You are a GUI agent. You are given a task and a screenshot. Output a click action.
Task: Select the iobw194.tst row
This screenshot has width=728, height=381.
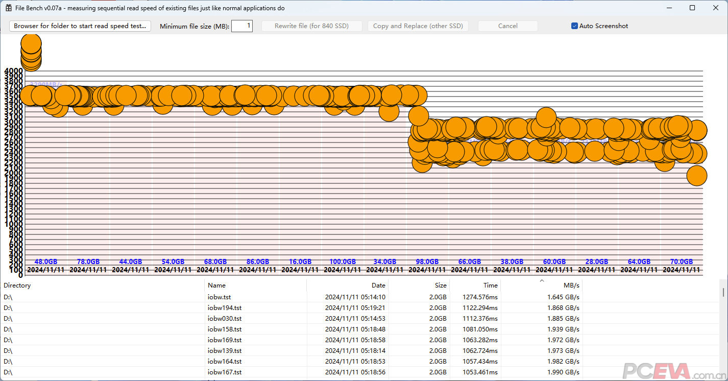tap(225, 307)
